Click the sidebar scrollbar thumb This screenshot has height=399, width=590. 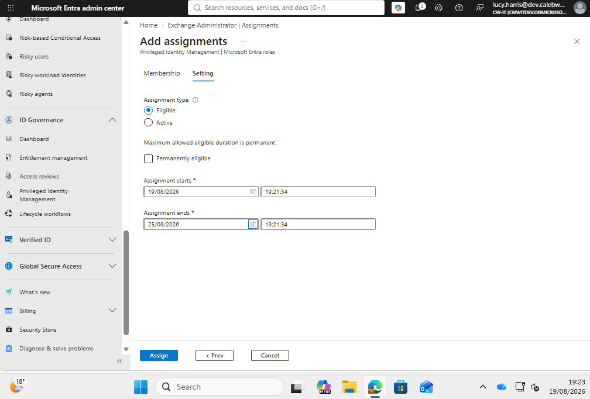126,283
